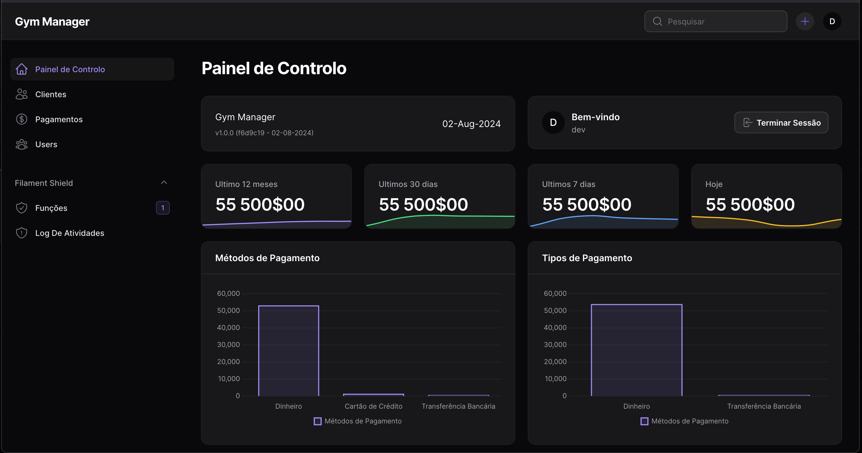Click into the Pesquisar search field
This screenshot has height=453, width=862.
pos(716,21)
